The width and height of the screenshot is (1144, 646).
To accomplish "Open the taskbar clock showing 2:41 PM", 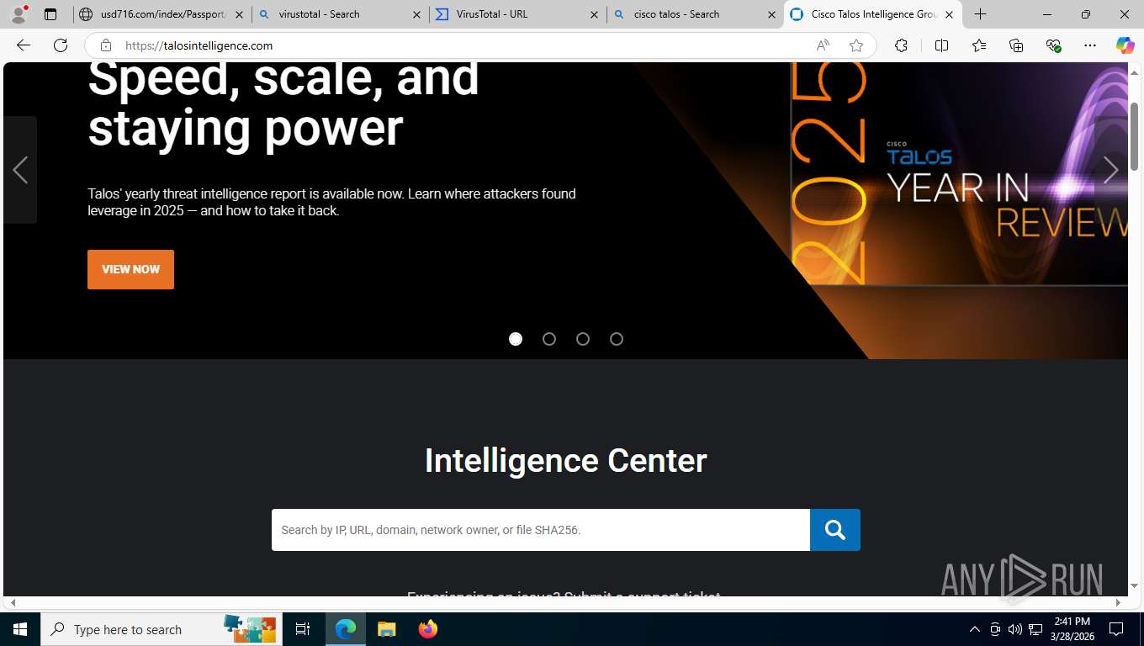I will (1071, 629).
